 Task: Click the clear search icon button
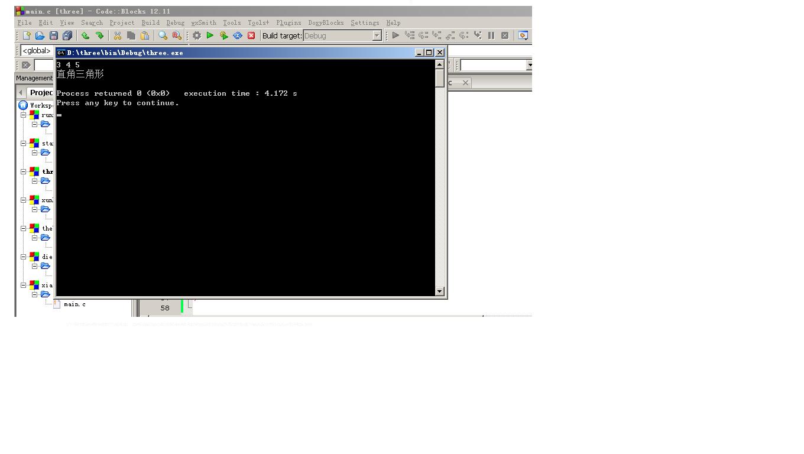(25, 65)
